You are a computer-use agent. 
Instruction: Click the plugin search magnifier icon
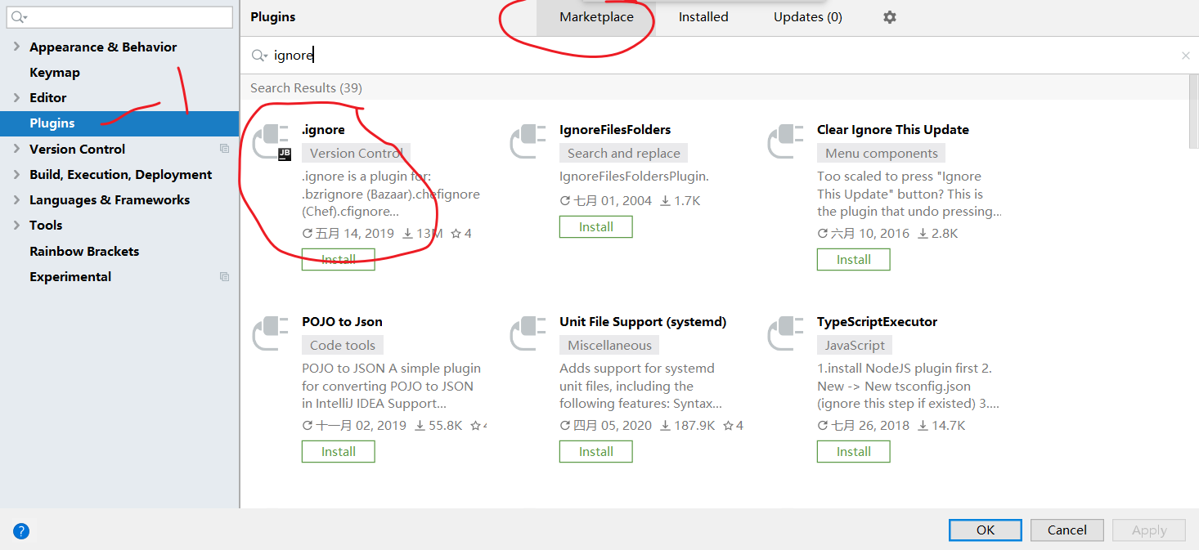pos(259,56)
